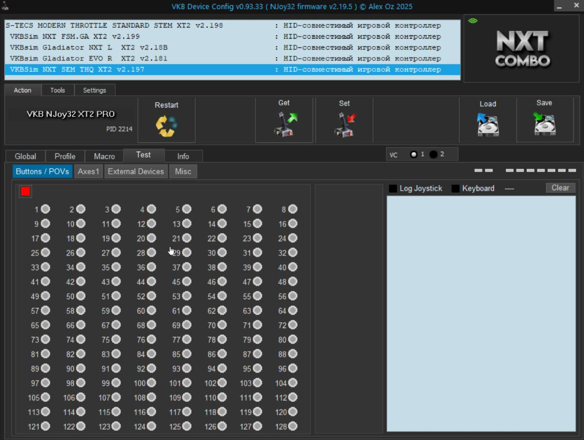Click the Set joystick icon
The width and height of the screenshot is (584, 440).
tap(345, 124)
